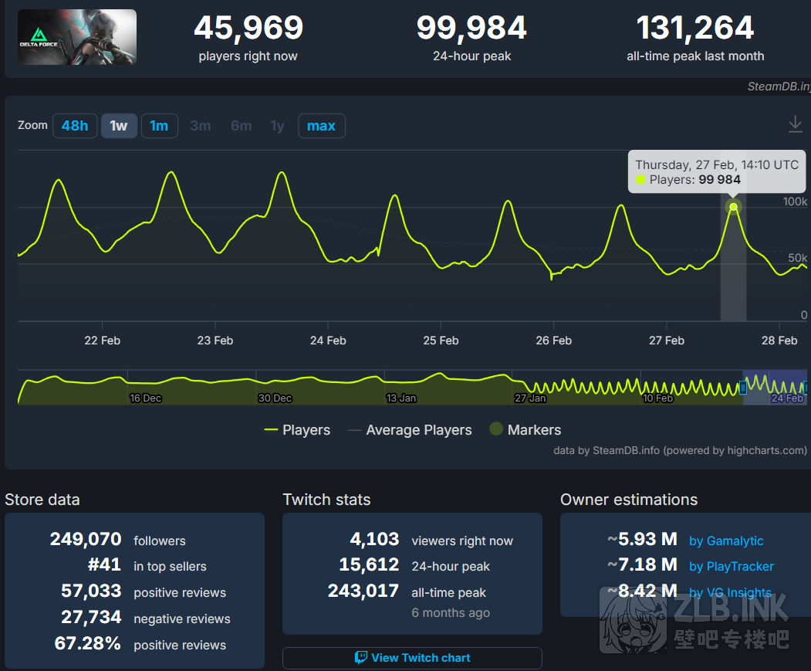Switch zoom to 1m
Image resolution: width=811 pixels, height=671 pixels.
coord(159,126)
